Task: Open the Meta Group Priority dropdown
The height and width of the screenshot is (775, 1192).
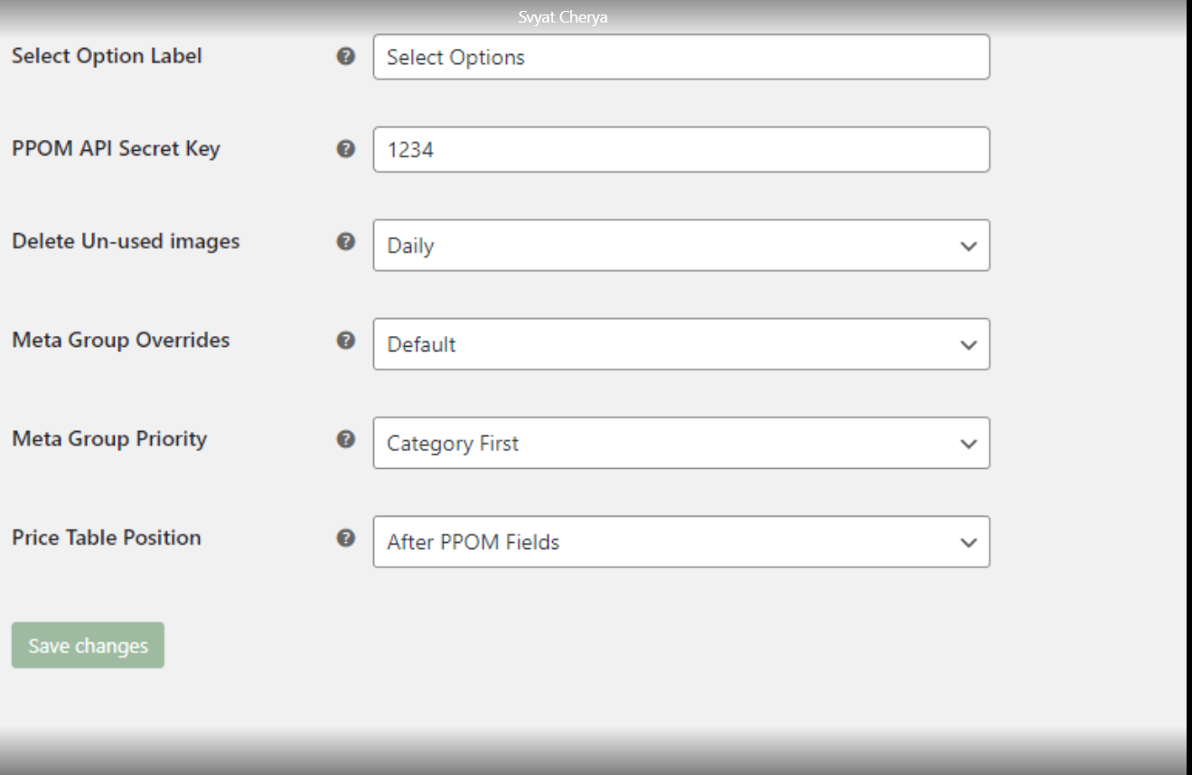Action: pyautogui.click(x=680, y=444)
